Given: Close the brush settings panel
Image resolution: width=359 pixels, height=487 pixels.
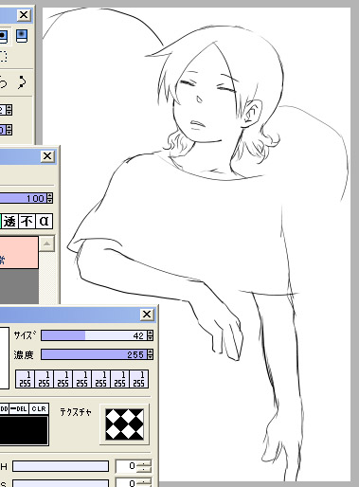Looking at the screenshot, I should [x=147, y=315].
